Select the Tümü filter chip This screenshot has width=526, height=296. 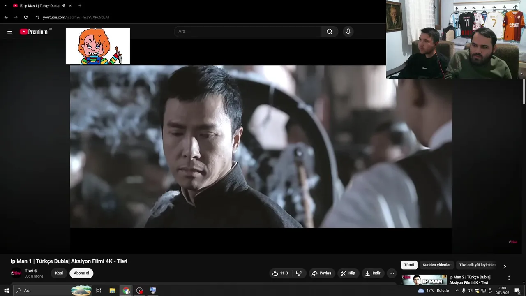pos(409,265)
